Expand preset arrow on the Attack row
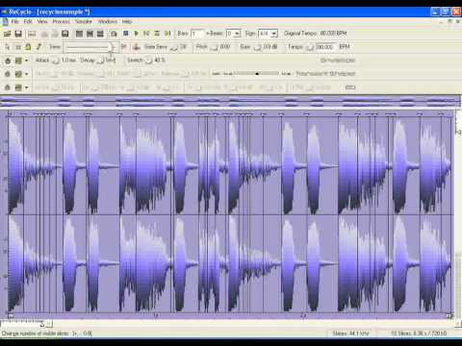 [27, 61]
